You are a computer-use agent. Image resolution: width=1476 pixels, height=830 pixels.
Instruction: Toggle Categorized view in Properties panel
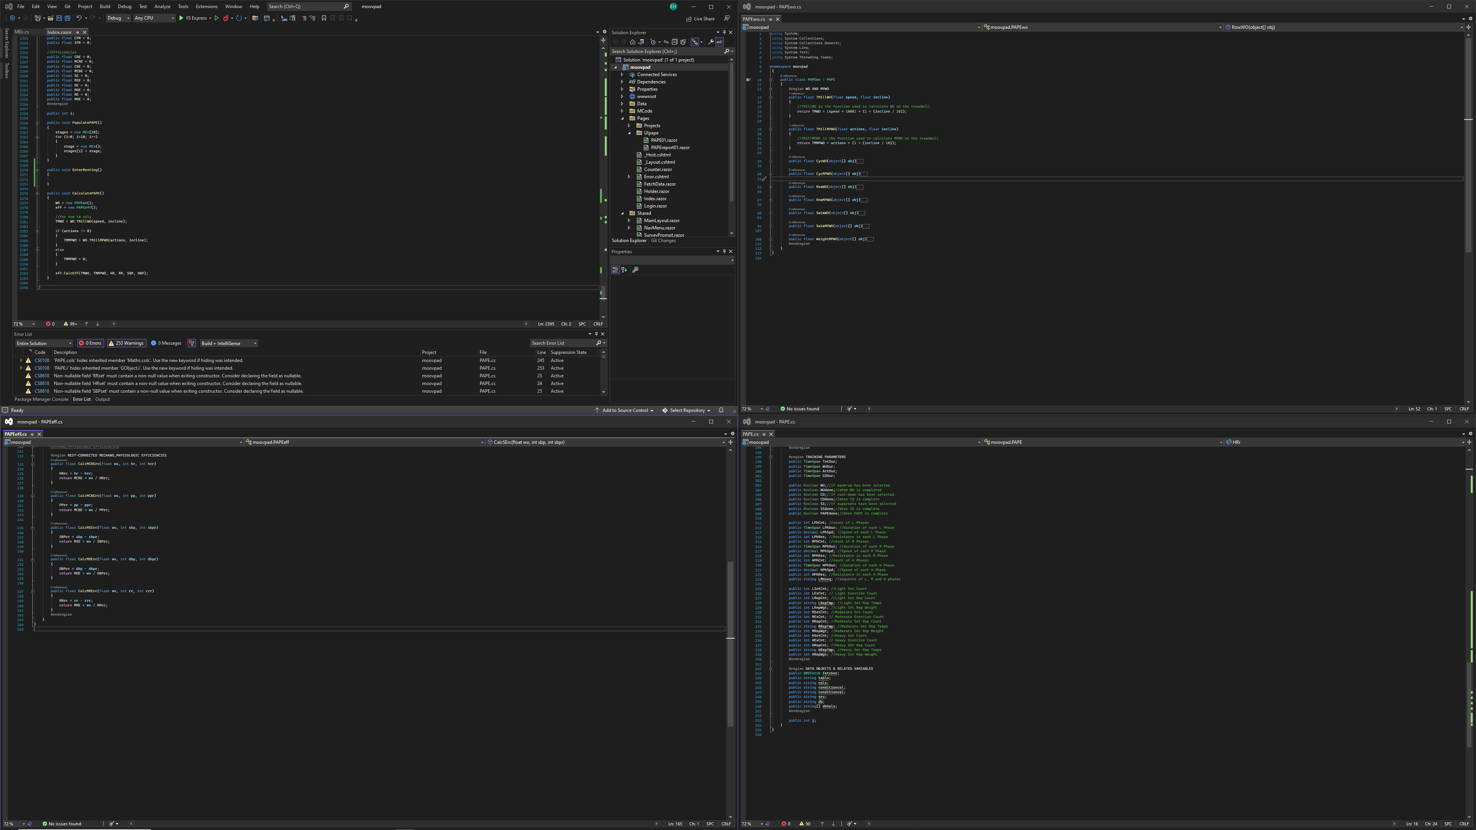(x=615, y=270)
